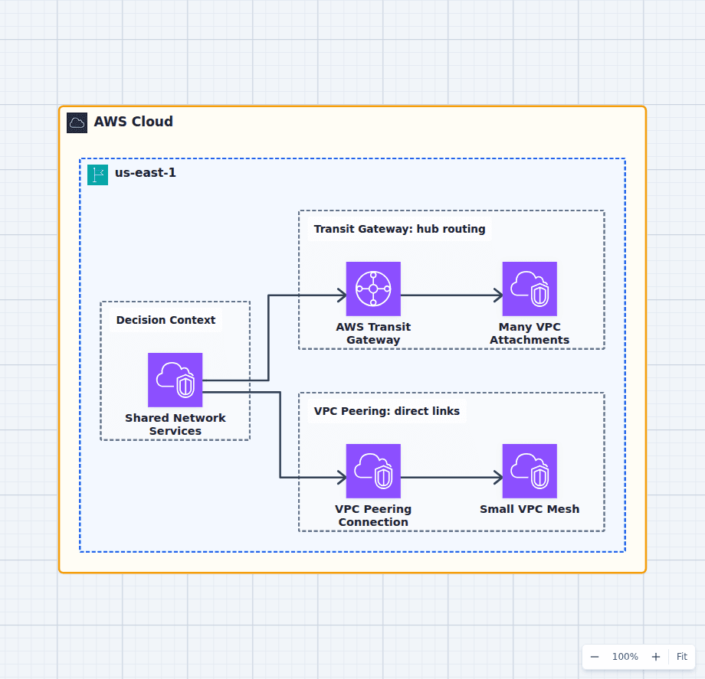Select the Shared Network Services icon
The height and width of the screenshot is (679, 705).
(175, 380)
